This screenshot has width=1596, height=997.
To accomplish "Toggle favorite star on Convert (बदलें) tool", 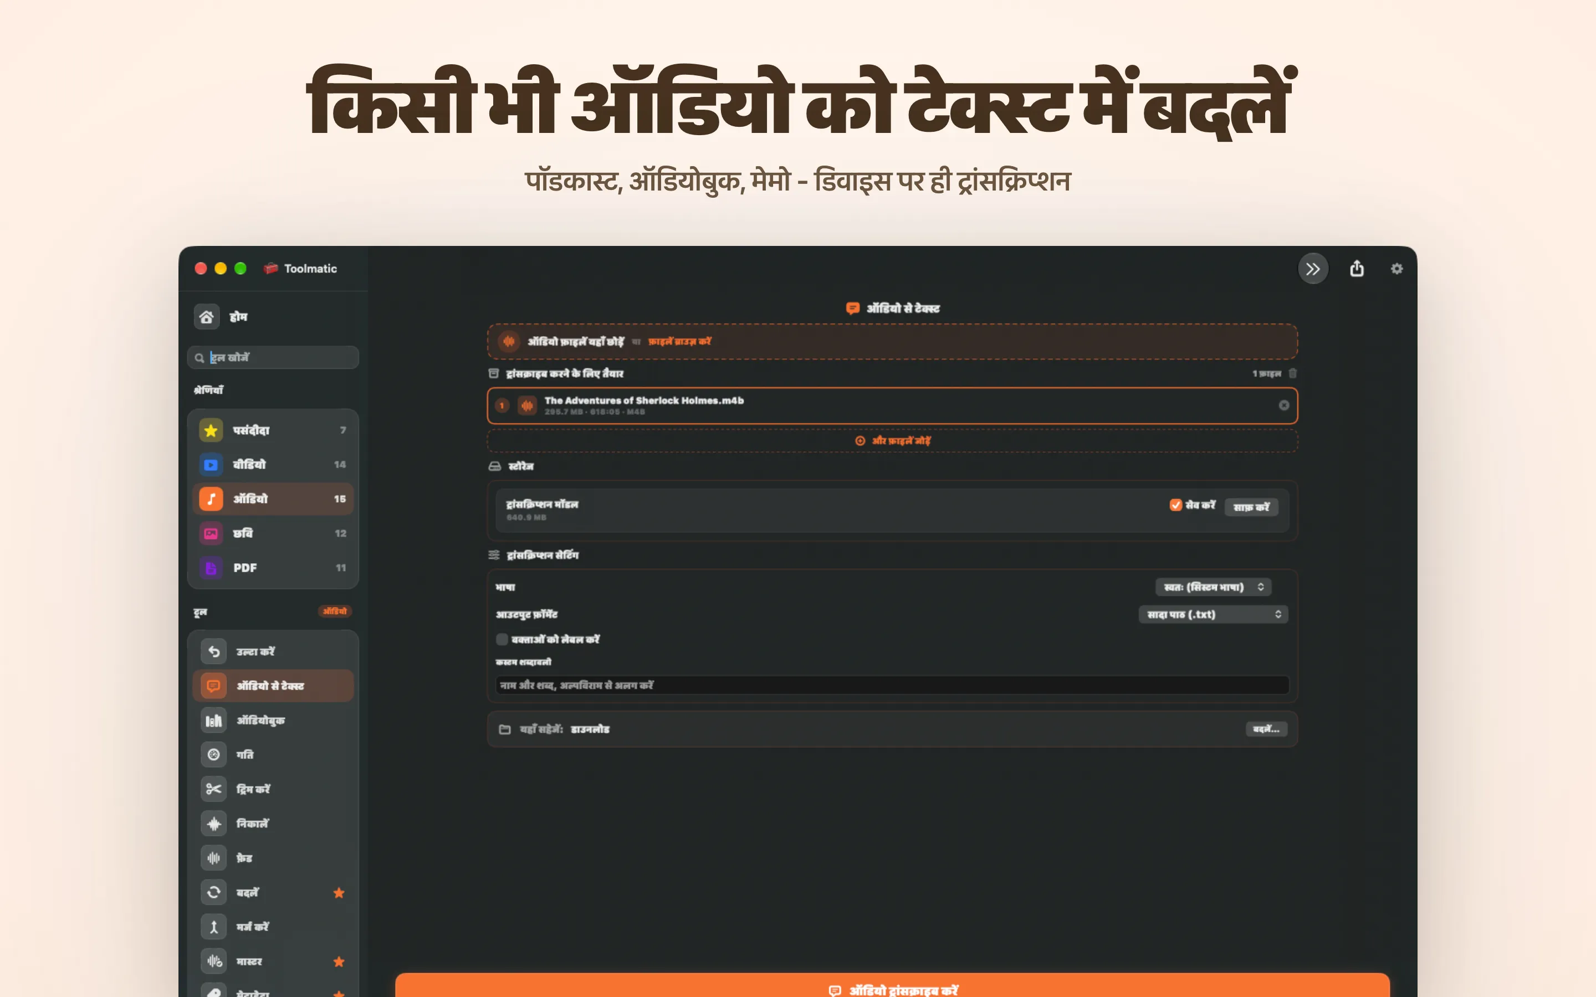I will (339, 893).
